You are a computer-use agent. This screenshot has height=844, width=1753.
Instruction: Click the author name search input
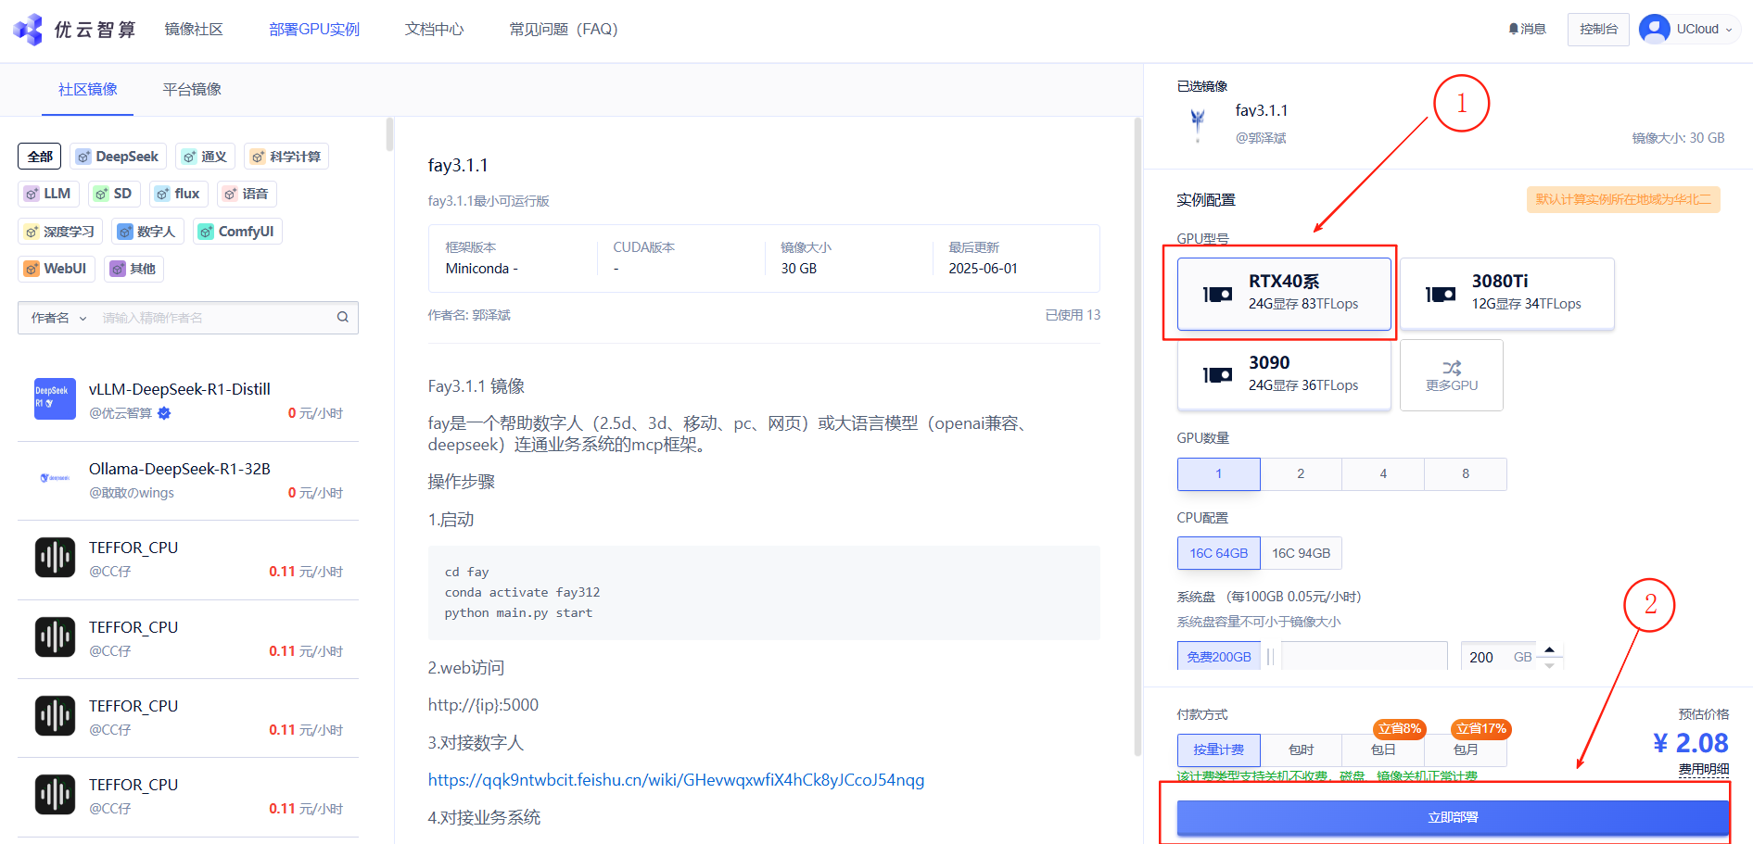(215, 318)
